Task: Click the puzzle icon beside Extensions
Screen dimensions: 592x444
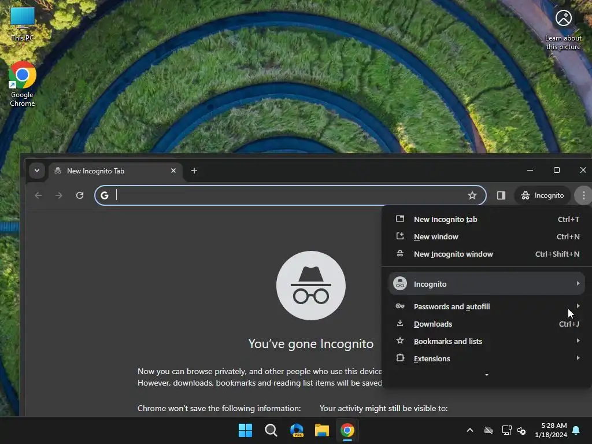Action: click(x=400, y=358)
